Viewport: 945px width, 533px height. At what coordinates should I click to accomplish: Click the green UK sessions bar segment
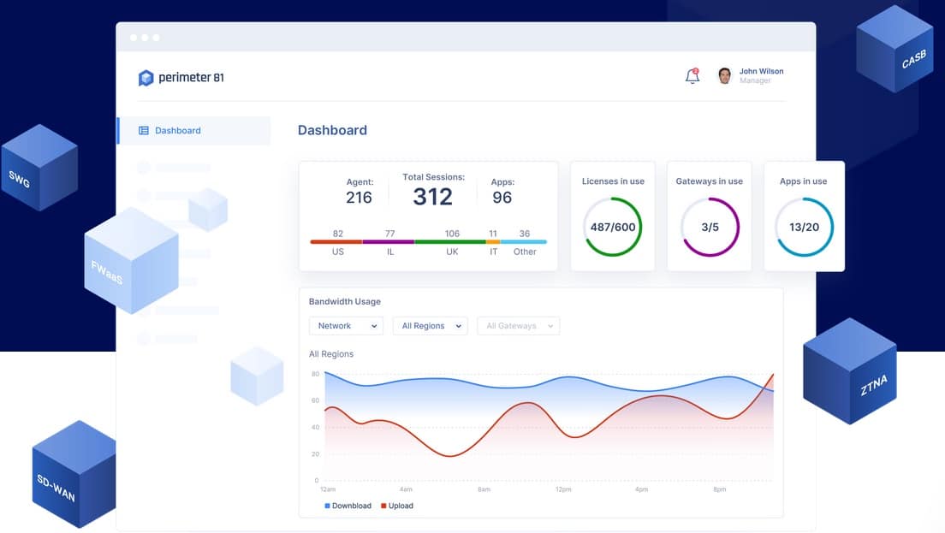pyautogui.click(x=450, y=241)
